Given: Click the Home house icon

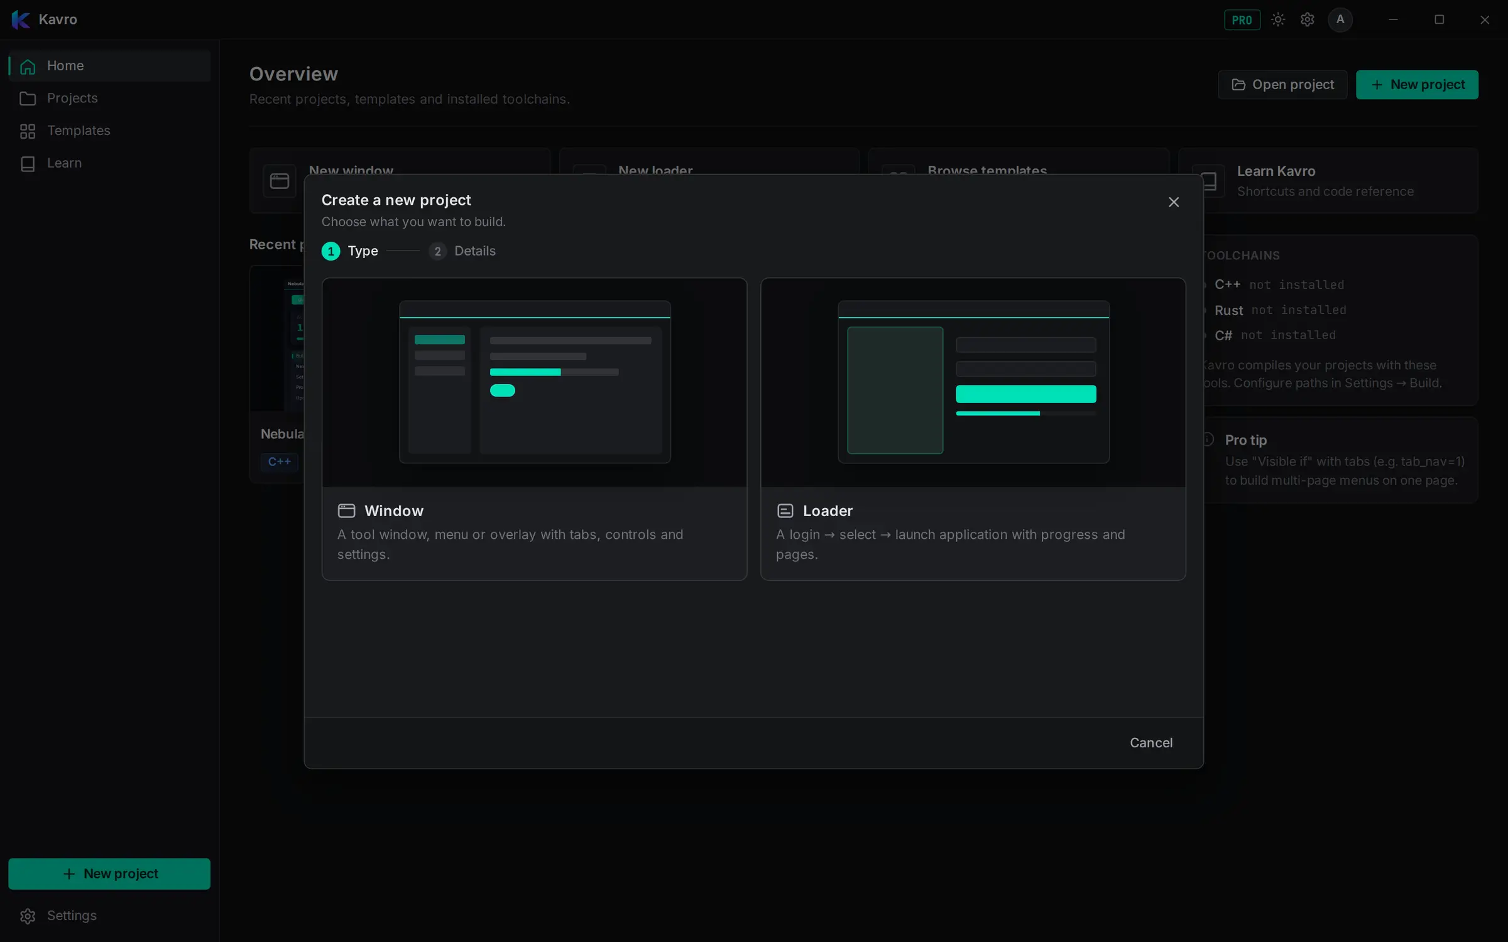Looking at the screenshot, I should (x=28, y=66).
